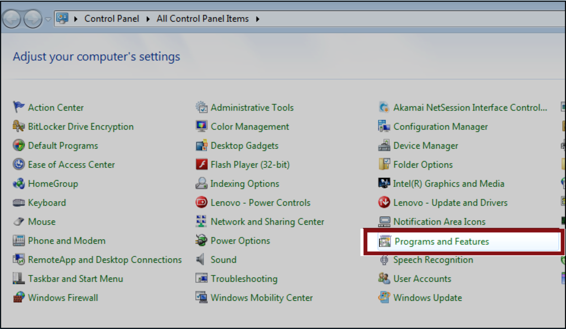This screenshot has height=329, width=566.
Task: Open the Default Programs icon
Action: coord(19,145)
